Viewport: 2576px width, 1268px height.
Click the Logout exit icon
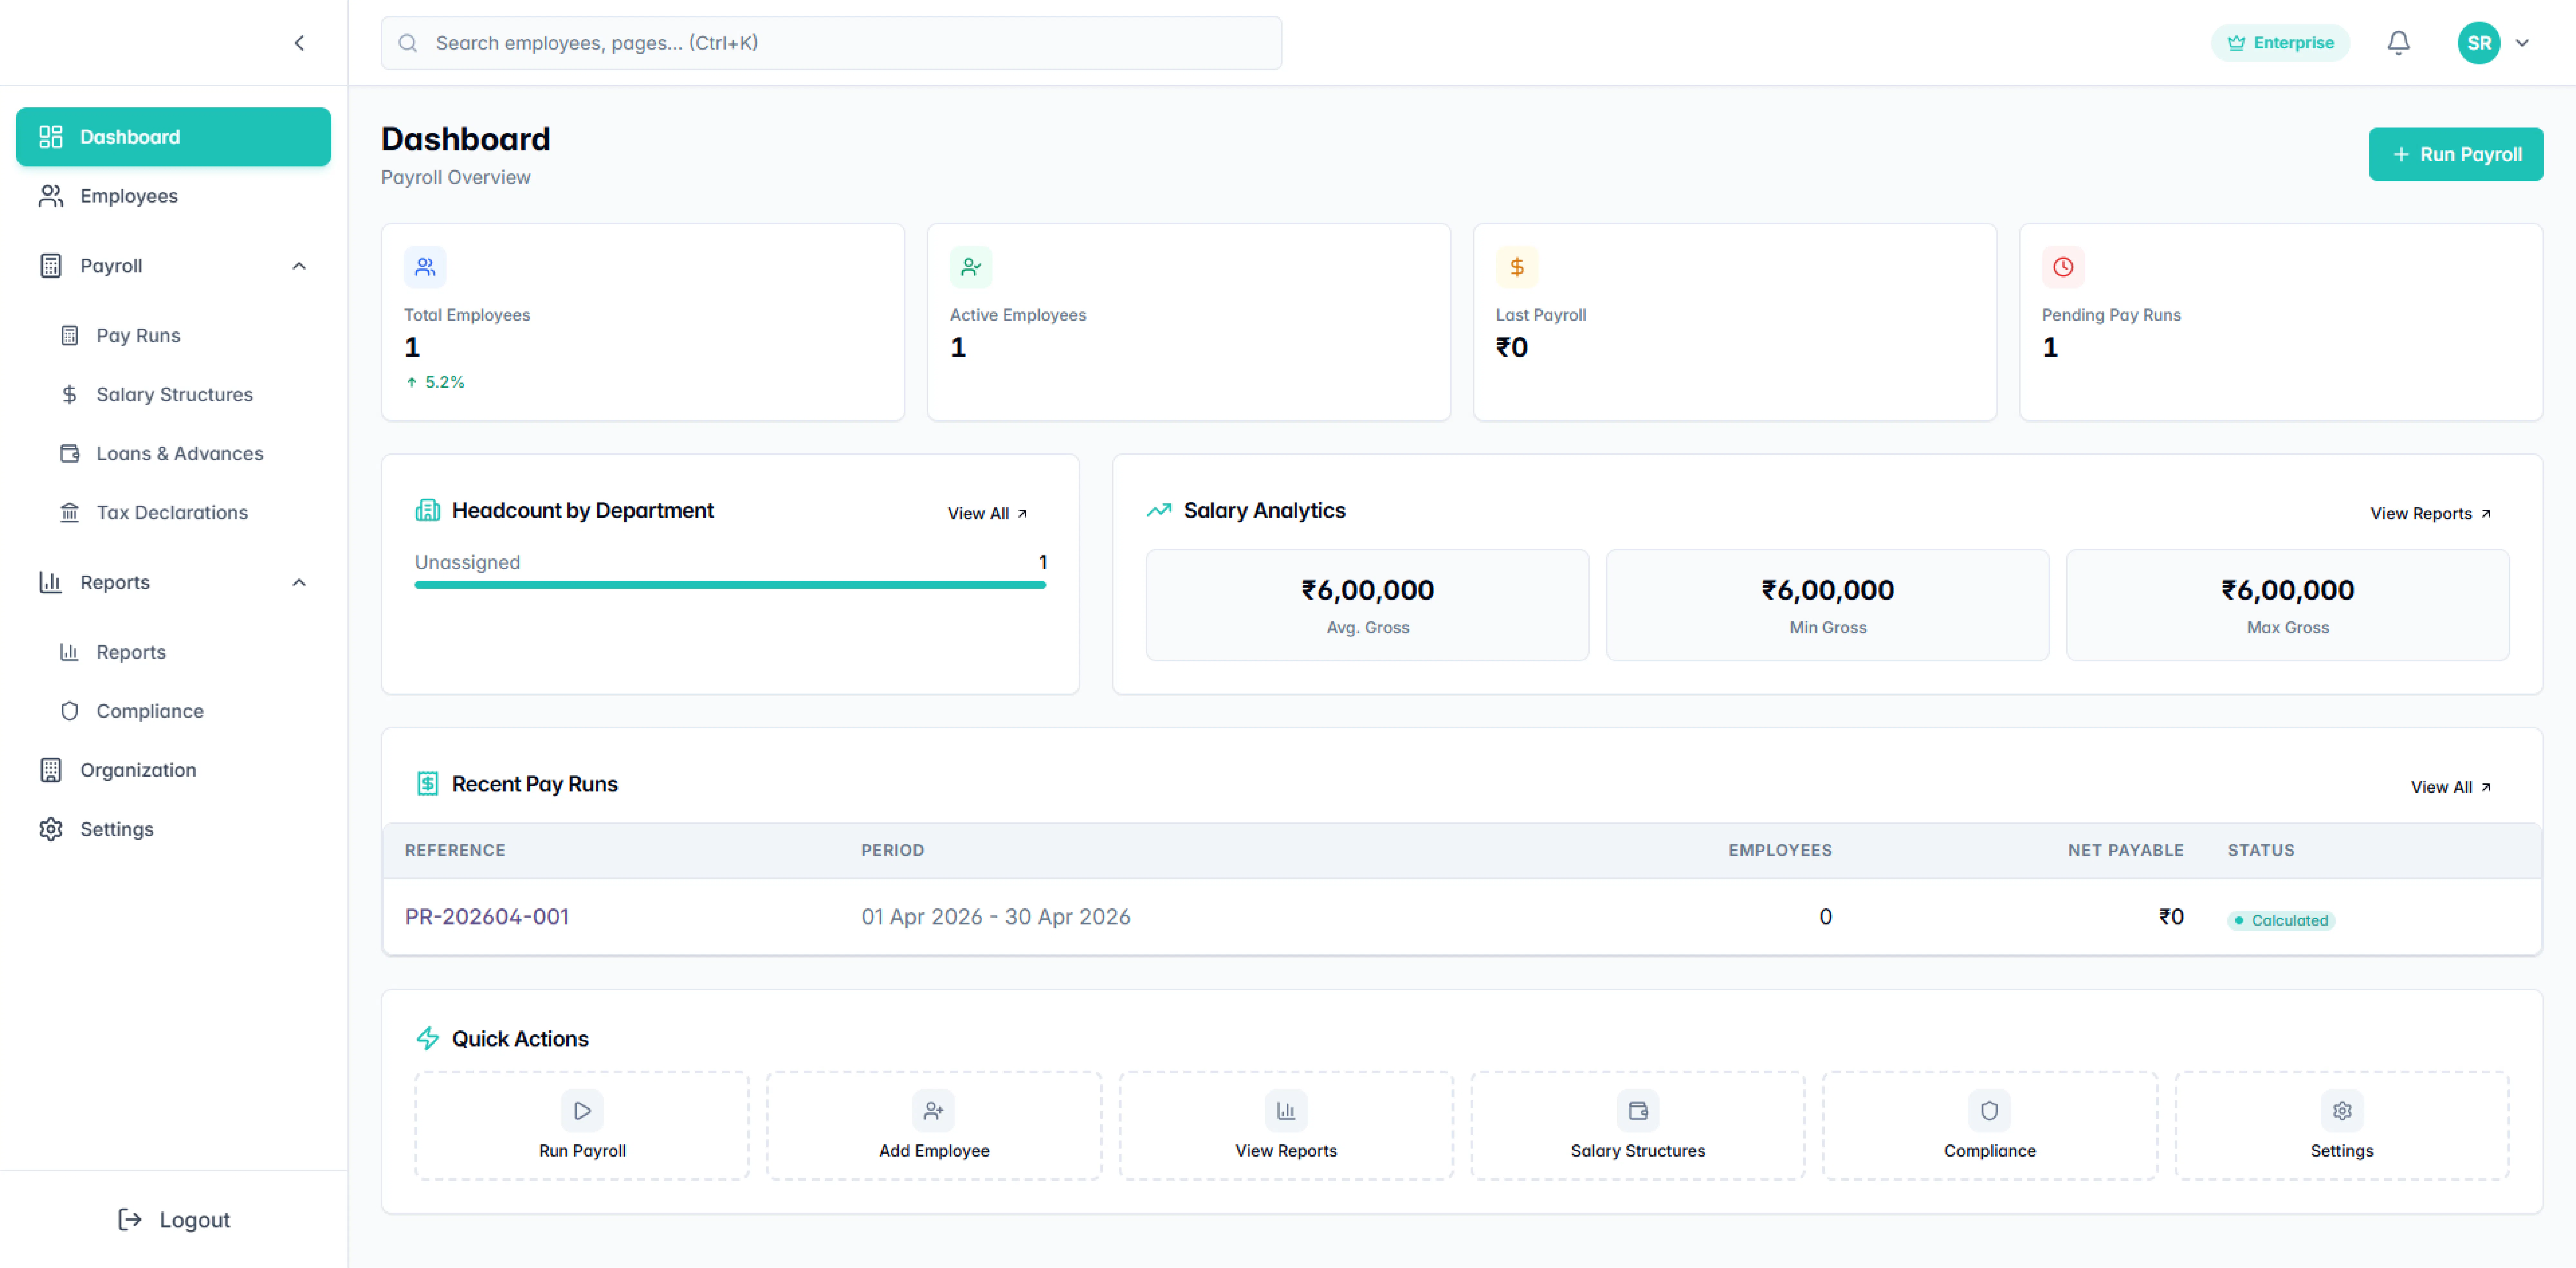tap(130, 1220)
